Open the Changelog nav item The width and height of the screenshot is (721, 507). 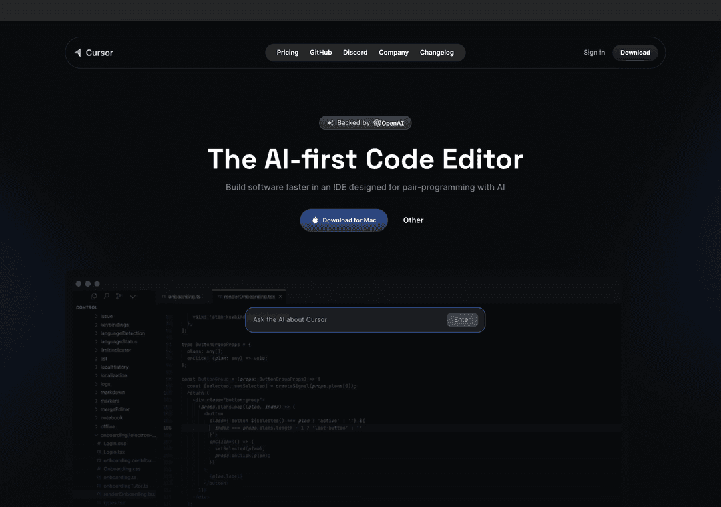(437, 53)
